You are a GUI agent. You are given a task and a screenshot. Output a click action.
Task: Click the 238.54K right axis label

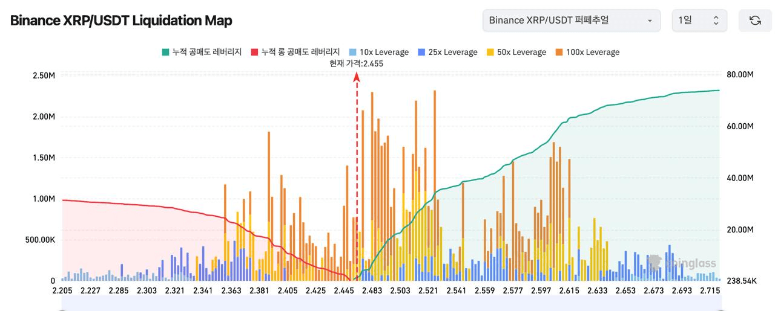(x=740, y=281)
